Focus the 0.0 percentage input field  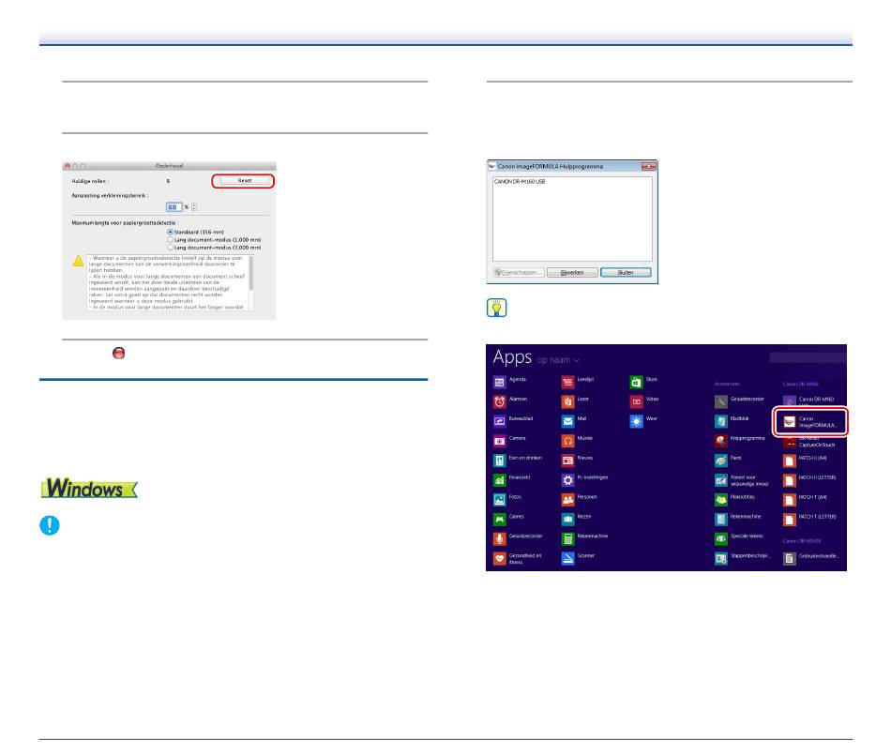tap(174, 207)
